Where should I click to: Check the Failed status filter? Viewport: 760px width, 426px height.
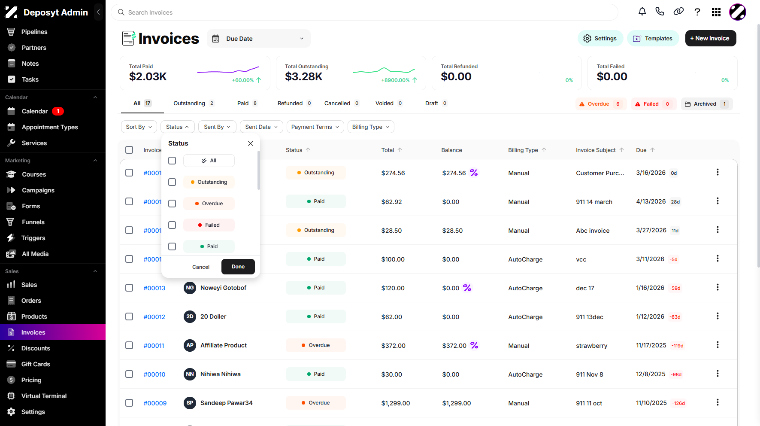pyautogui.click(x=172, y=225)
